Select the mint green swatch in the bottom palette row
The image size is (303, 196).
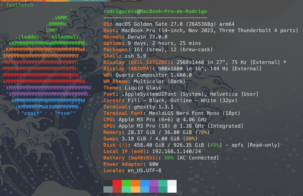tap(126, 189)
